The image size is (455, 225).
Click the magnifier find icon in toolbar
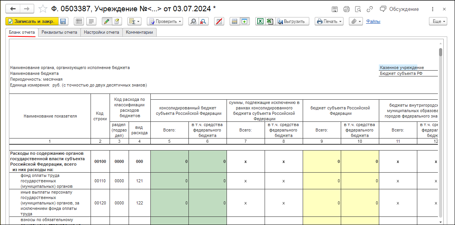[193, 21]
